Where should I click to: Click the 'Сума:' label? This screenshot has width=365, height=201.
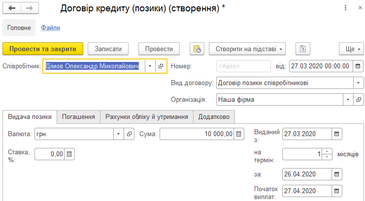pos(148,134)
